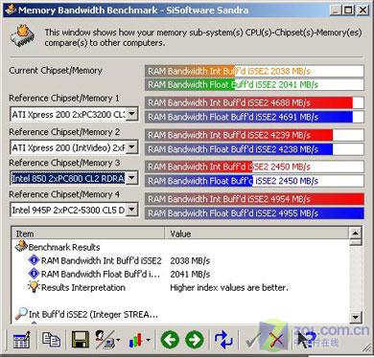
Task: Click the Results Interpretation label
Action: click(83, 287)
